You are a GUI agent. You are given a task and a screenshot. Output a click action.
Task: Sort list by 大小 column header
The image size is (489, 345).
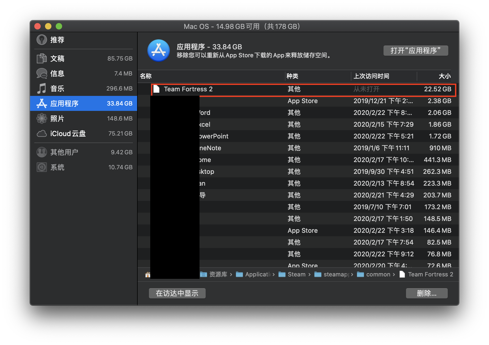444,76
